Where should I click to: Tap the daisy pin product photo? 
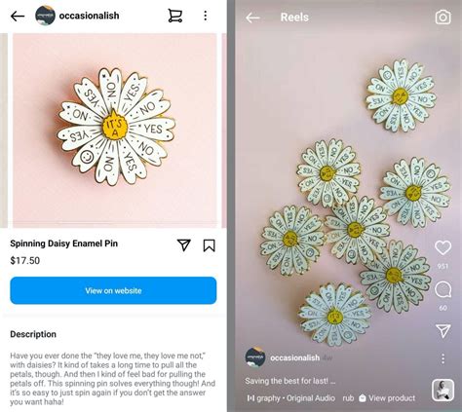pos(115,131)
